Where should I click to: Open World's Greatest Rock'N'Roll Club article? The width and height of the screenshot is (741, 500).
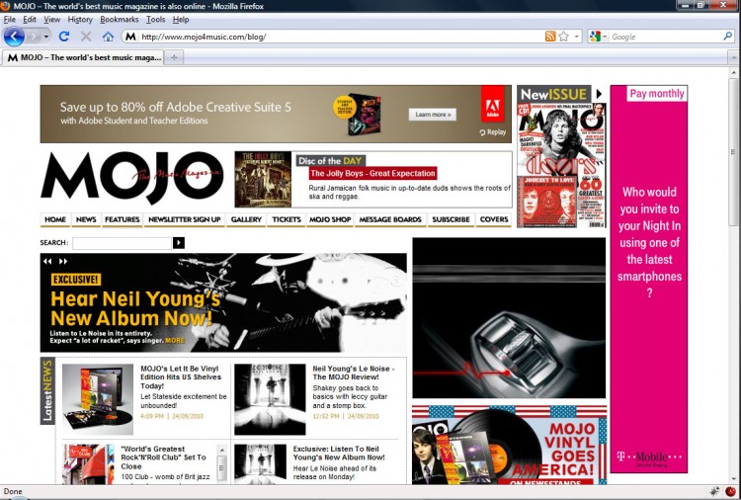(163, 458)
